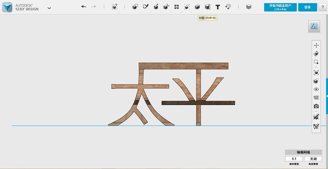Open the Transform tool in the top toolbar
Image resolution: width=328 pixels, height=169 pixels.
coord(115,7)
